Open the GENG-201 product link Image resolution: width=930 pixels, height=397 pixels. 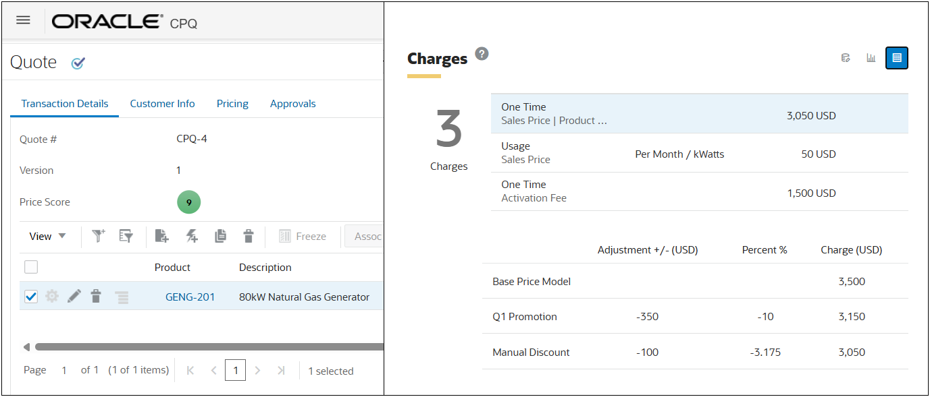pyautogui.click(x=190, y=297)
